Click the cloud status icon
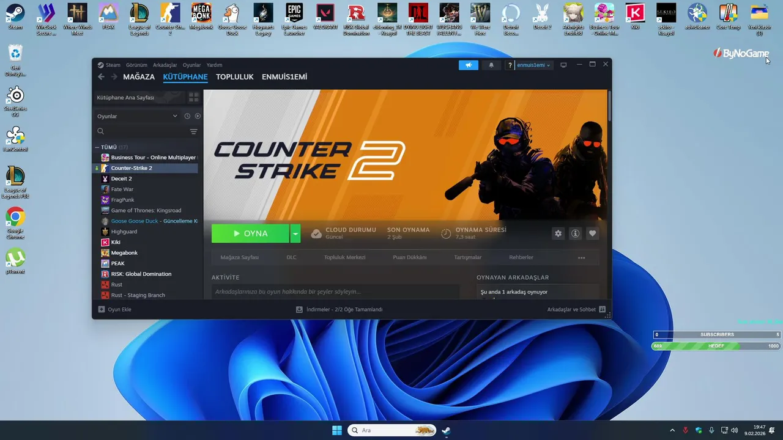Viewport: 783px width, 440px height. (x=316, y=233)
